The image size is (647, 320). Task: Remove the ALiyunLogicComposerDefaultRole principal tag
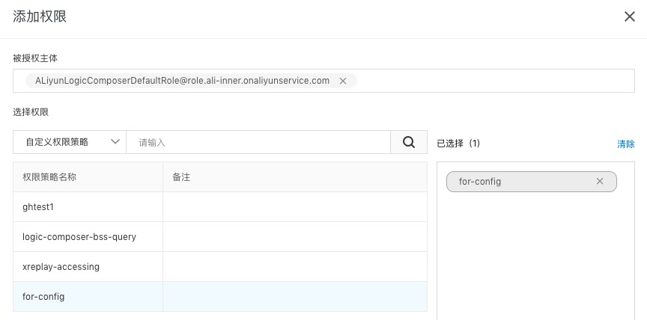[x=342, y=81]
